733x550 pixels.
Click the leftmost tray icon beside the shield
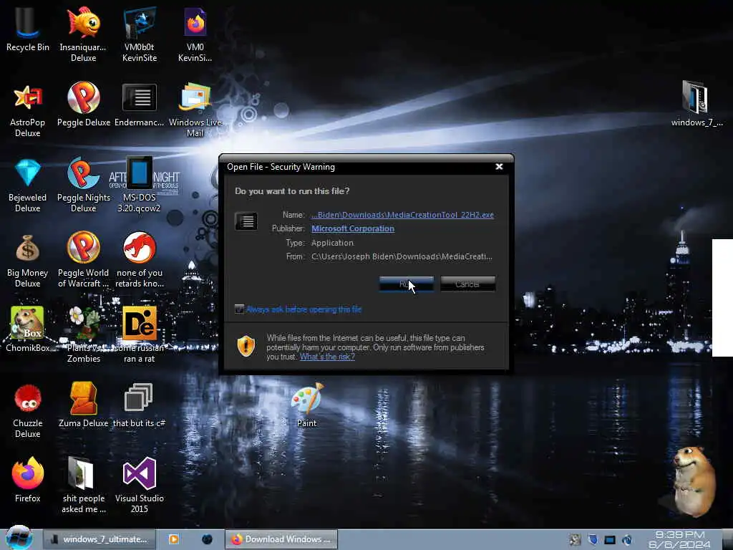click(x=575, y=540)
